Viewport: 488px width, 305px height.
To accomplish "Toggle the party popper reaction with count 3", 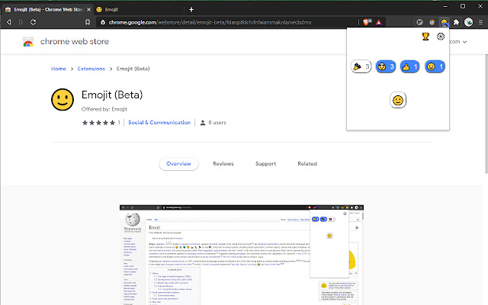I will [x=361, y=66].
